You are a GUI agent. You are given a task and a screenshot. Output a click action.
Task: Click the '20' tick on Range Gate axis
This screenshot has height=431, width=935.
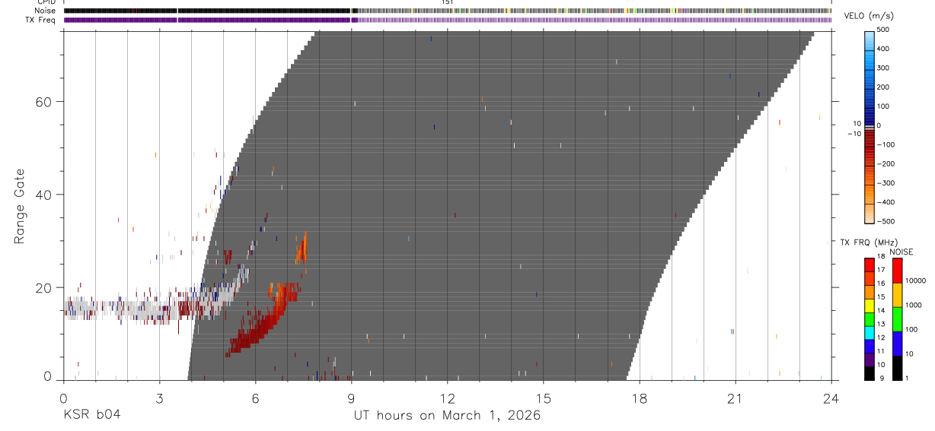[x=46, y=288]
